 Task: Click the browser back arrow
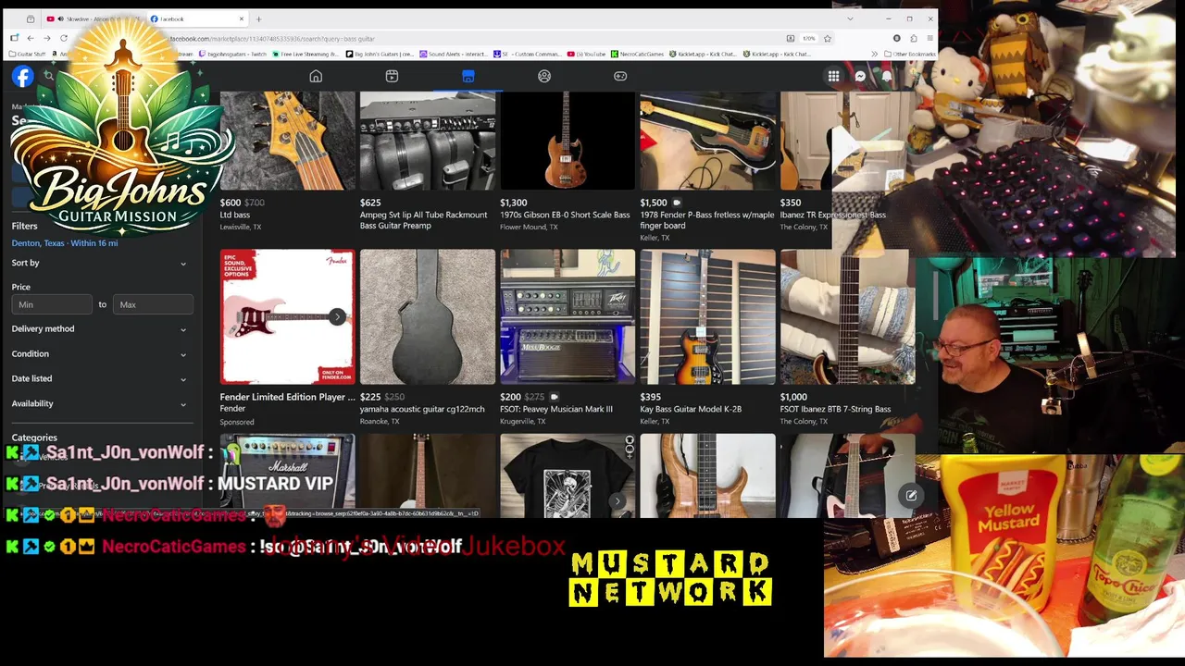coord(30,38)
